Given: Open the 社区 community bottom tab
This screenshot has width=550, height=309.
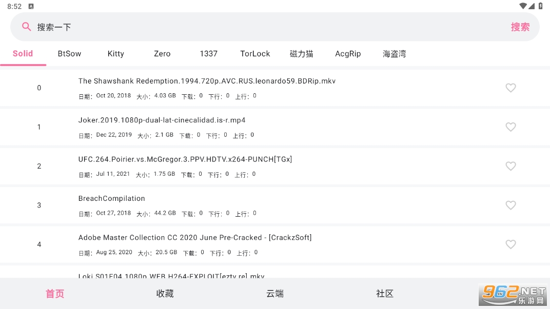Looking at the screenshot, I should tap(385, 294).
